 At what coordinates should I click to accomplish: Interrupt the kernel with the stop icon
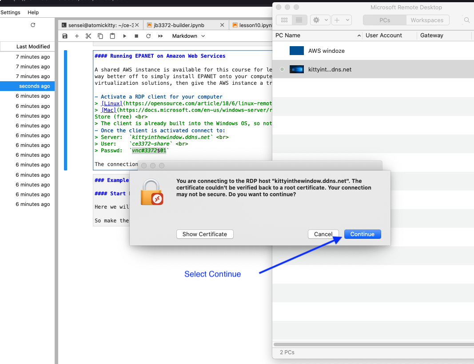tap(136, 36)
